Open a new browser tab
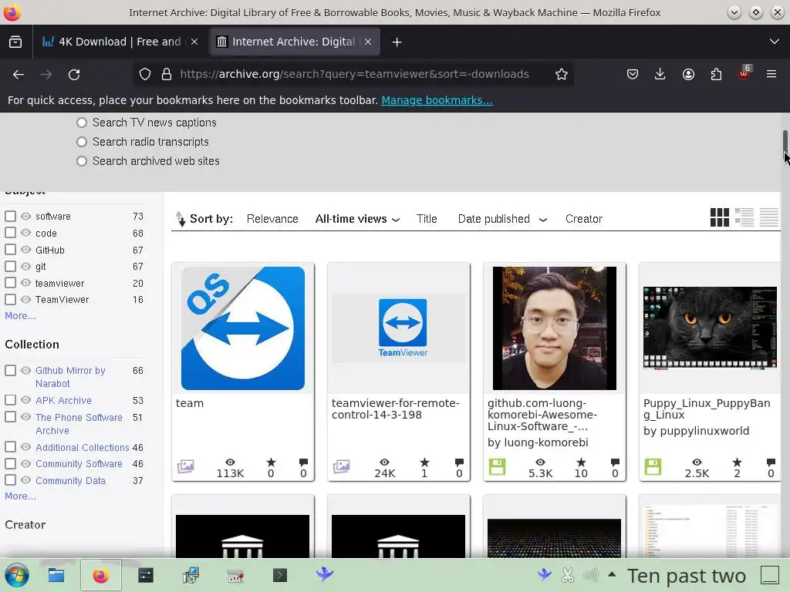Screen dimensions: 790x592 (397, 42)
